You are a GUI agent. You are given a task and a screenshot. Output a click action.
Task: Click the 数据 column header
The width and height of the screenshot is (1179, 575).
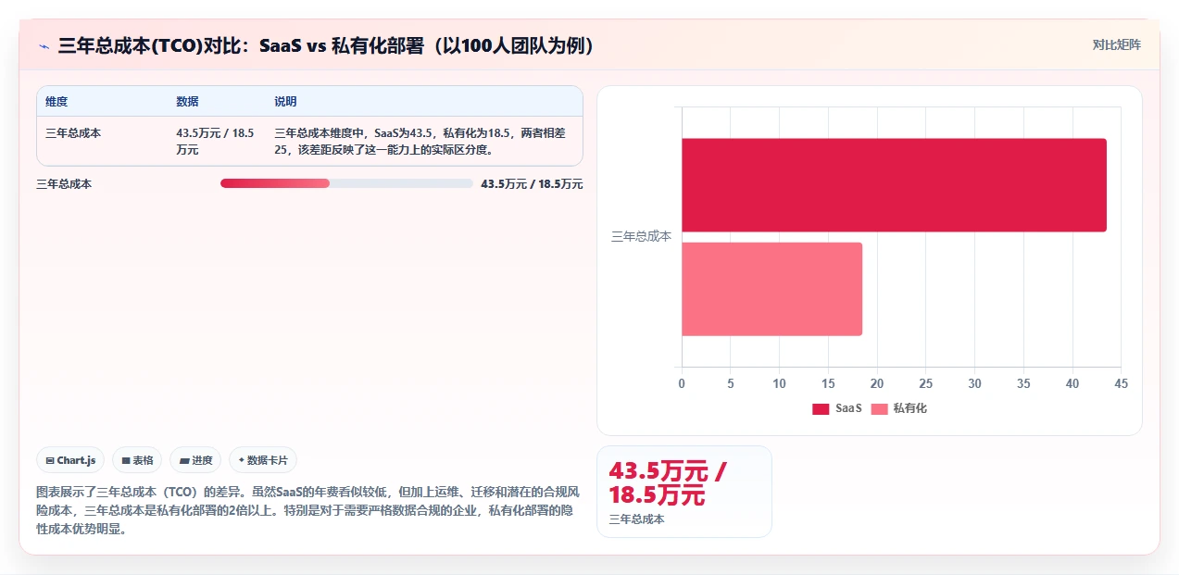pos(187,102)
